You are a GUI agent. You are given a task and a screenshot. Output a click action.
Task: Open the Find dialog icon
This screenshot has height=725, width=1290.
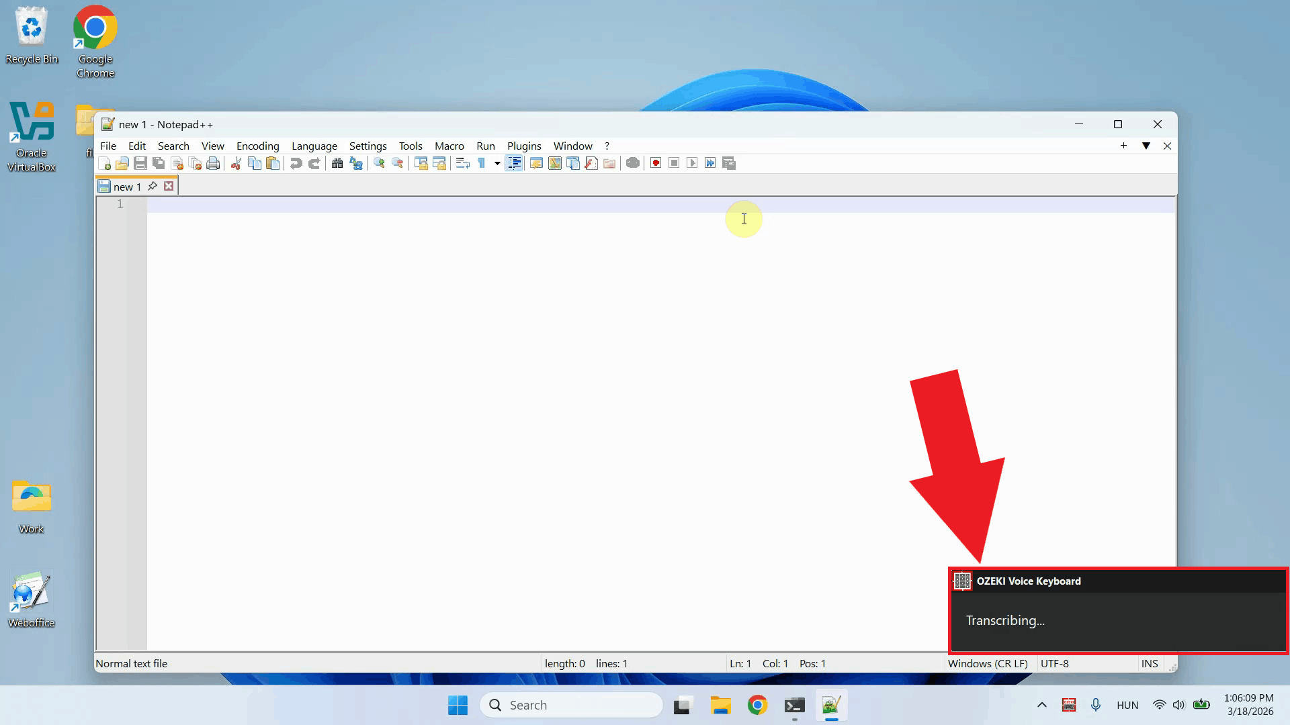click(337, 163)
